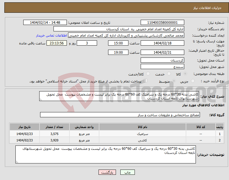
Task: Click the remaining time field 23:13:56
Action: tap(57, 43)
